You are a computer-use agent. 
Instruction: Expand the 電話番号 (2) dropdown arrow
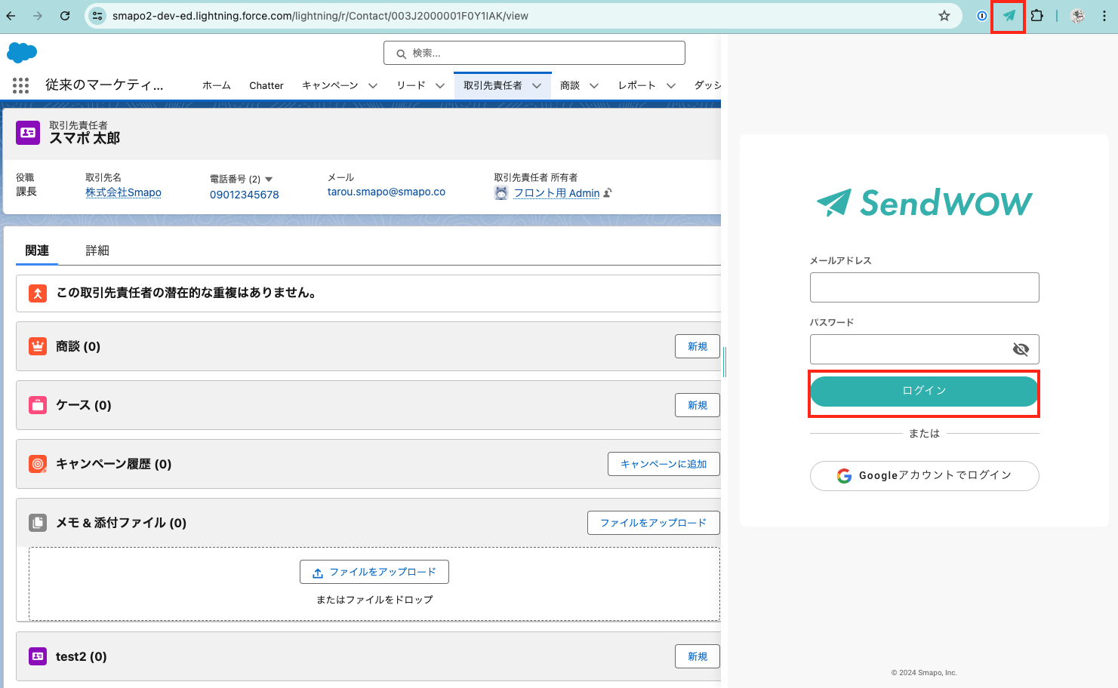pos(269,180)
